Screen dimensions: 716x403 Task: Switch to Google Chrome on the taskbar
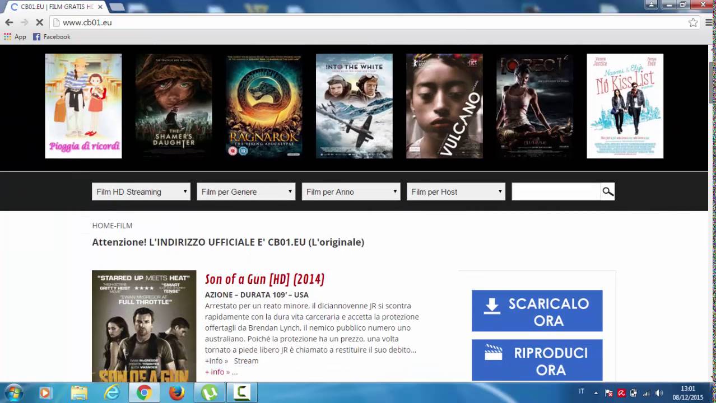click(144, 393)
